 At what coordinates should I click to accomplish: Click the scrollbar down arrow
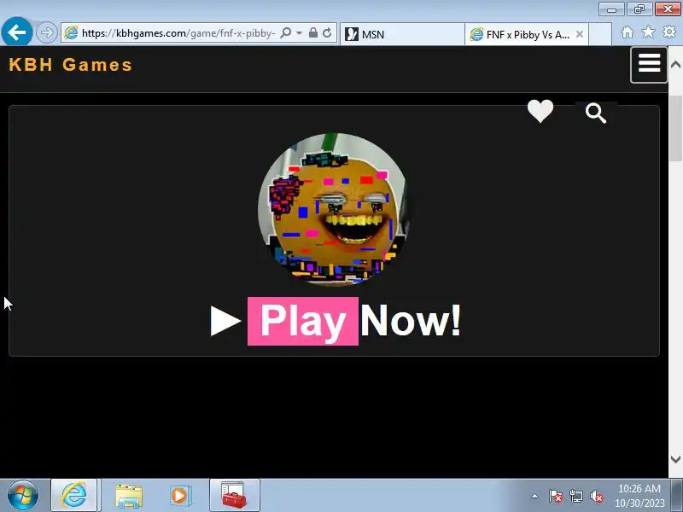click(675, 459)
